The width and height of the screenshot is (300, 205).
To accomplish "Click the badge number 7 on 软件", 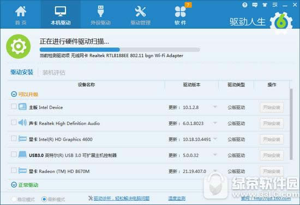I will pyautogui.click(x=188, y=5).
